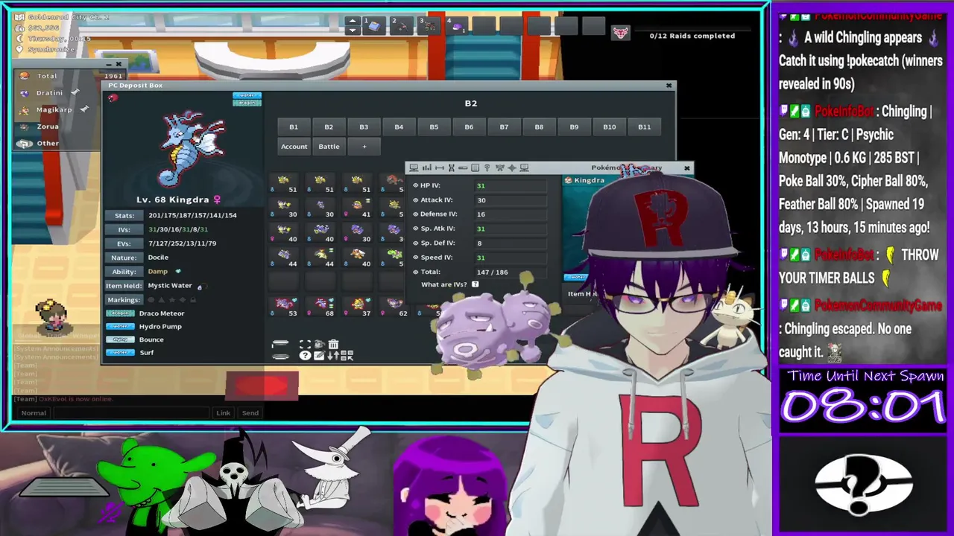Screen dimensions: 954x536
Task: Toggle the circle marking
Action: (151, 300)
